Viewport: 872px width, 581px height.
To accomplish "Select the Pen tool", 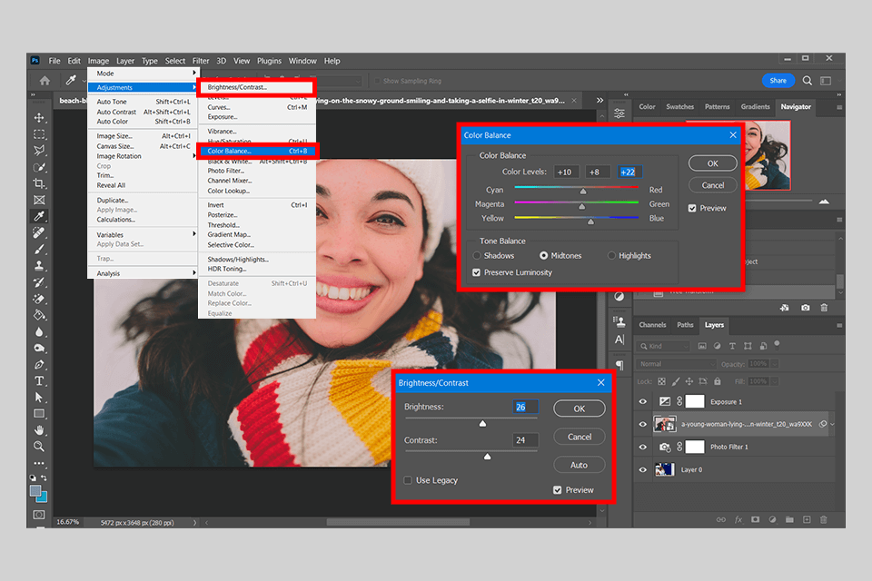I will 39,365.
